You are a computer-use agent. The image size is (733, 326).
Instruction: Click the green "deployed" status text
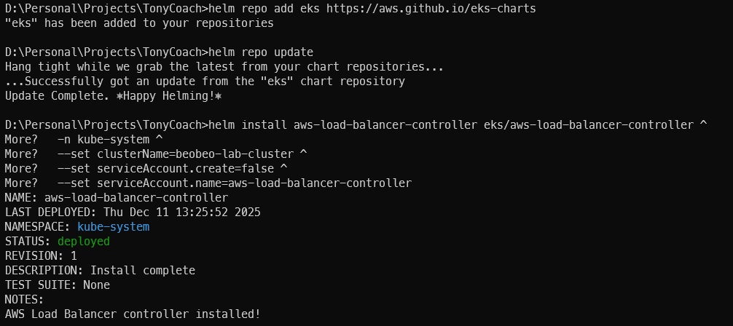tap(83, 241)
